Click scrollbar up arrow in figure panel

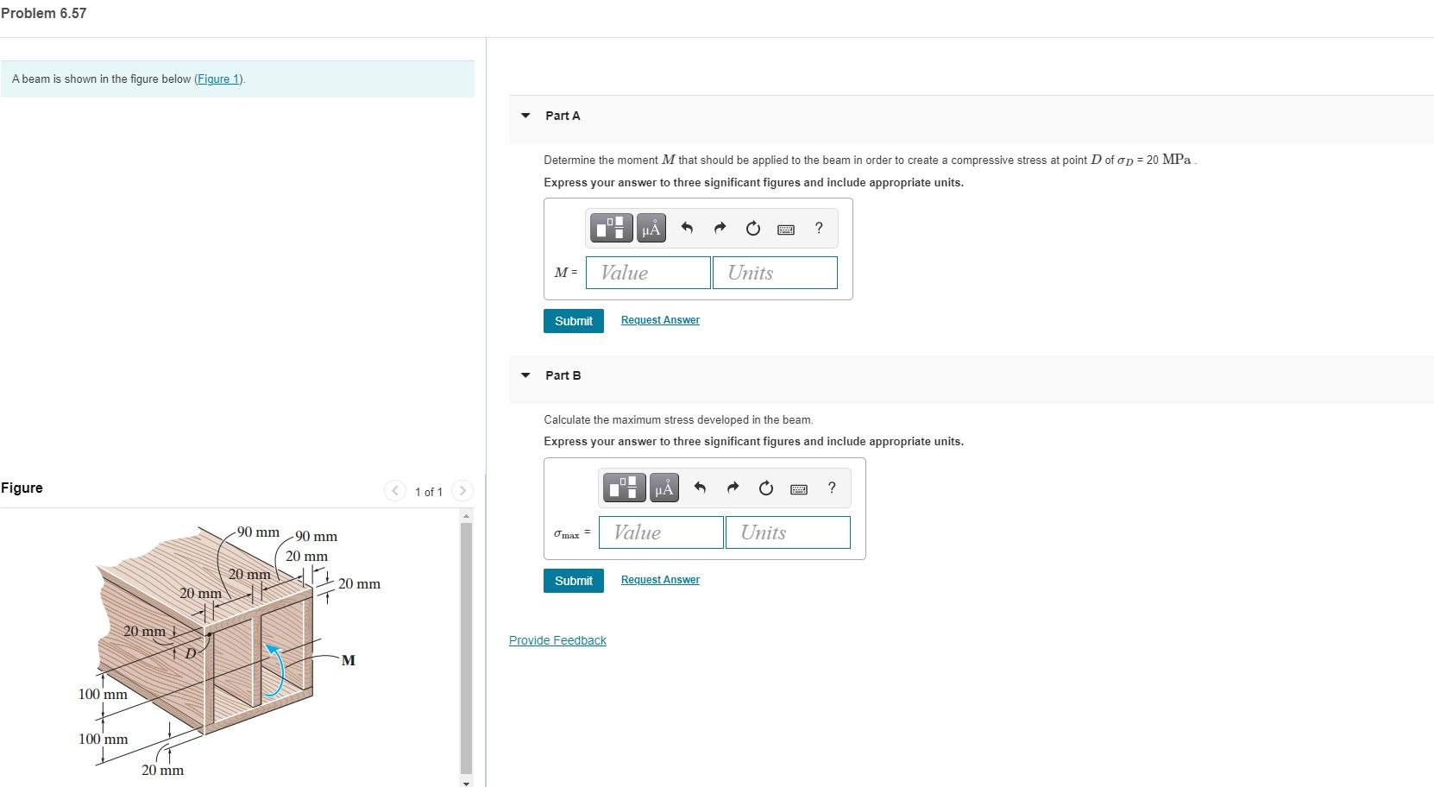click(467, 515)
